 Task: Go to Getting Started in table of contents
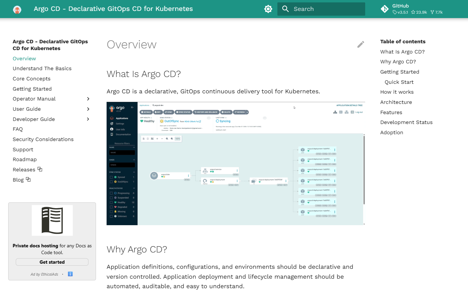click(x=400, y=72)
